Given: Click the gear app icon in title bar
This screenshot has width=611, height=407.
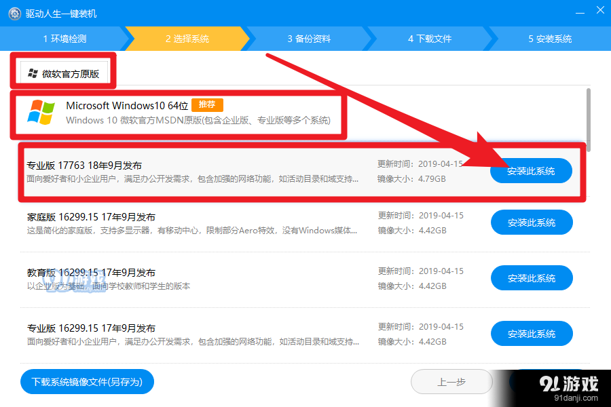Looking at the screenshot, I should pos(14,14).
